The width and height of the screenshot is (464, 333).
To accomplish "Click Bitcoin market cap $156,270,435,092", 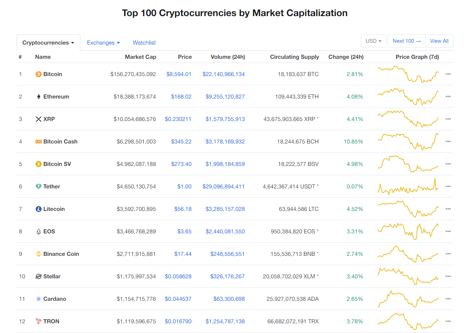I will [x=133, y=74].
